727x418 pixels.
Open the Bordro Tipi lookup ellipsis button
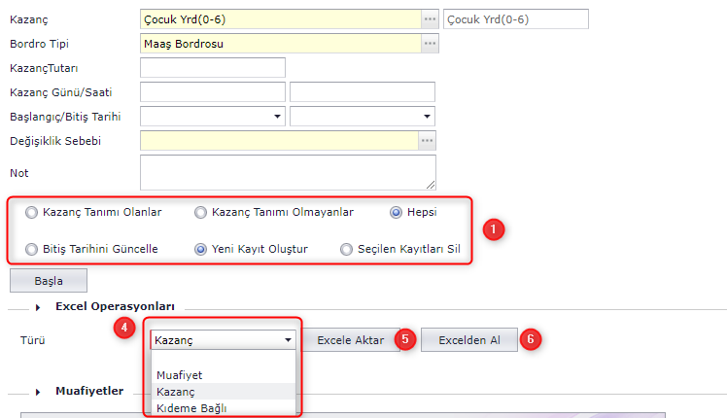click(x=429, y=43)
